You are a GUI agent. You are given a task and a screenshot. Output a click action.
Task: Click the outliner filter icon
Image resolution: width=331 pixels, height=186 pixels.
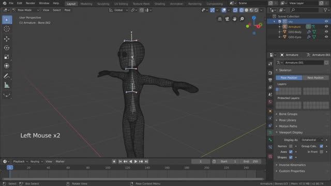(x=325, y=10)
